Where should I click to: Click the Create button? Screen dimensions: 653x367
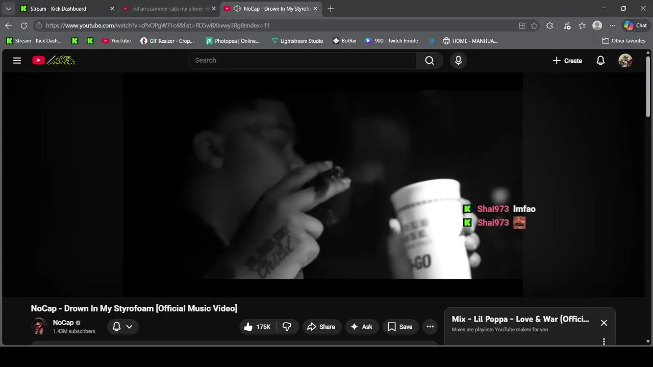pos(567,60)
